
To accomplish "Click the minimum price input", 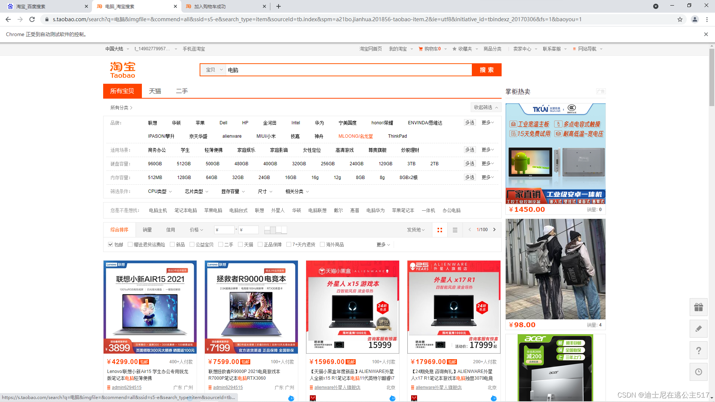I will click(x=224, y=230).
